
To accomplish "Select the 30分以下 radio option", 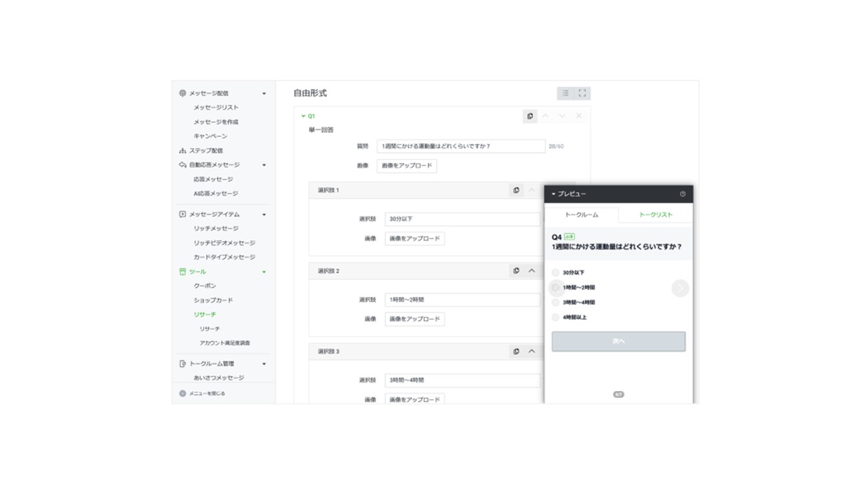I will (555, 273).
